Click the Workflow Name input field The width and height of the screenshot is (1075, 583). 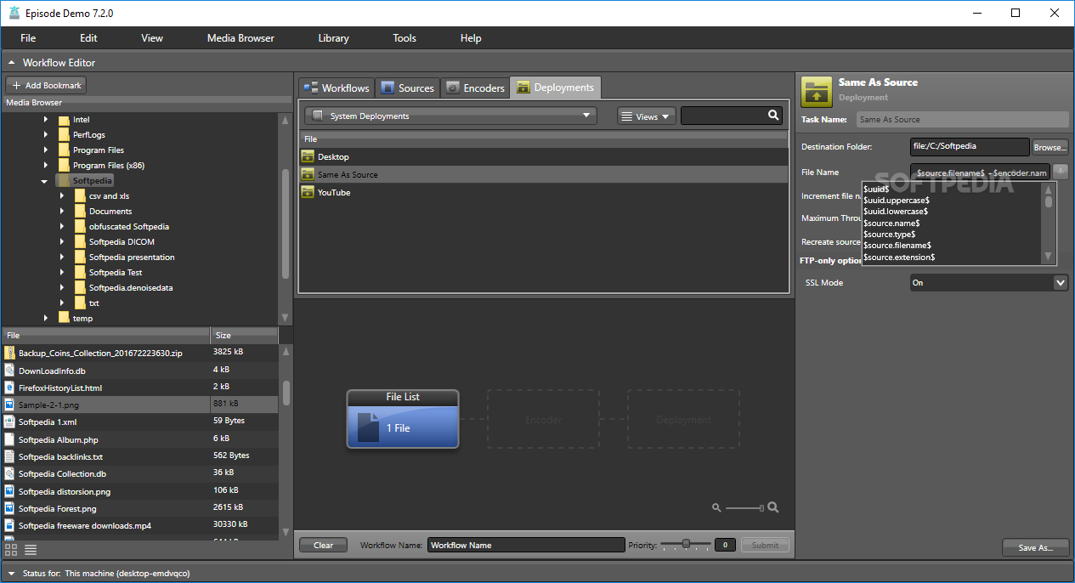(526, 545)
